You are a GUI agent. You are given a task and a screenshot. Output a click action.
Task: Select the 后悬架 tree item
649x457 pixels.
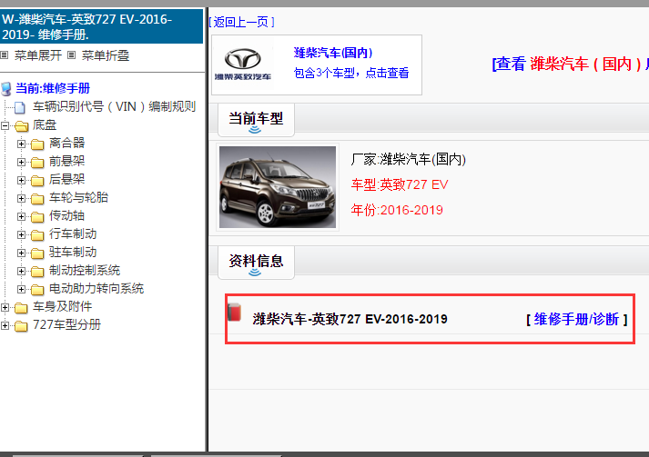[x=67, y=179]
